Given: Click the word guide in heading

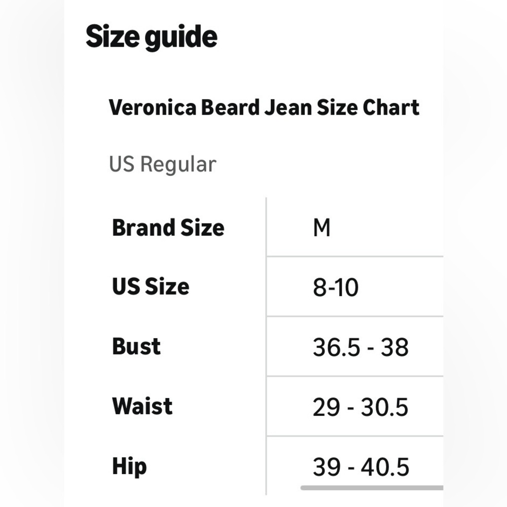Looking at the screenshot, I should click(x=181, y=39).
